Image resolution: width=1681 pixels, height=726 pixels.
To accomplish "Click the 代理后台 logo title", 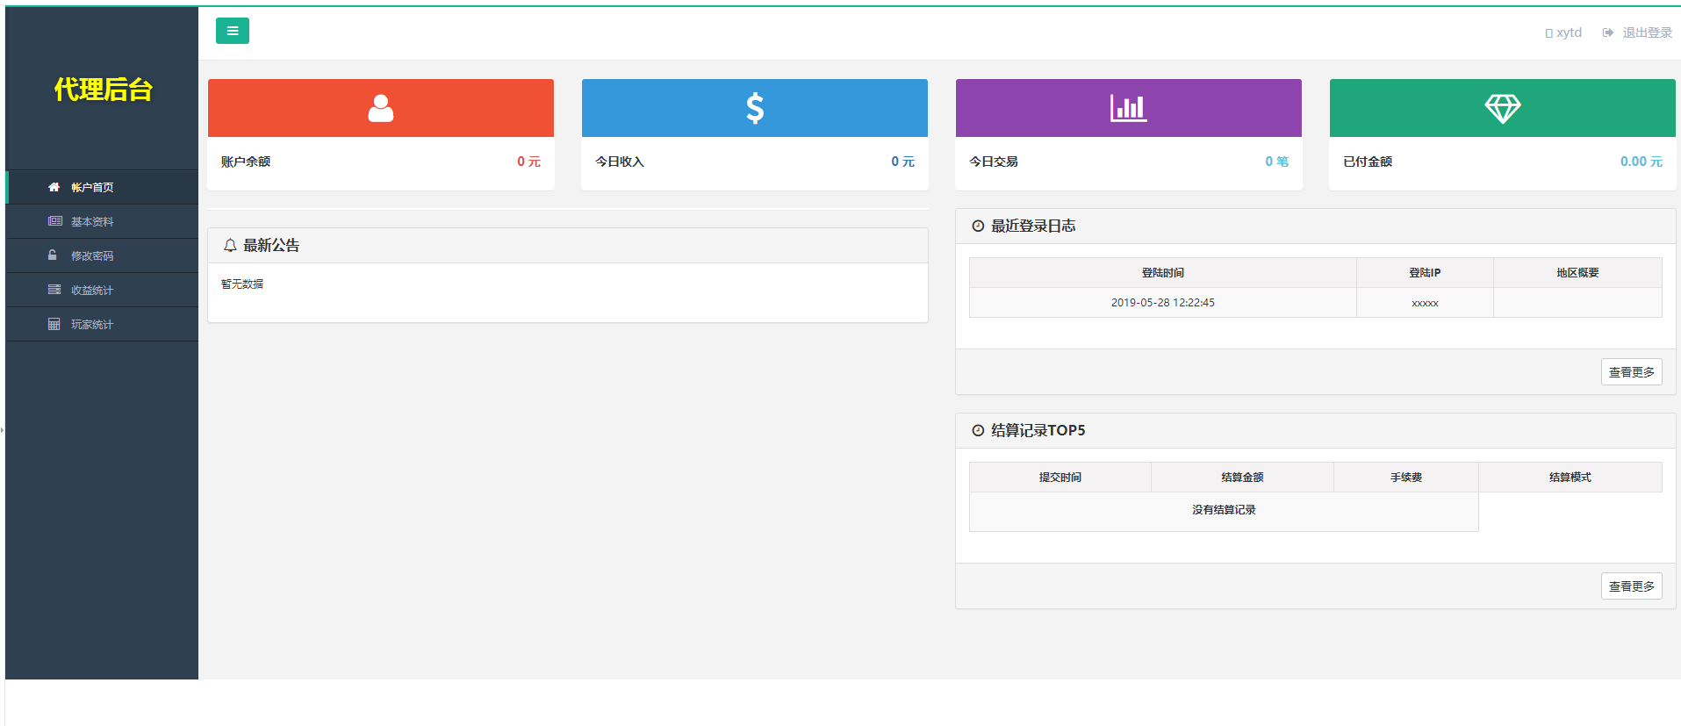I will (x=103, y=90).
